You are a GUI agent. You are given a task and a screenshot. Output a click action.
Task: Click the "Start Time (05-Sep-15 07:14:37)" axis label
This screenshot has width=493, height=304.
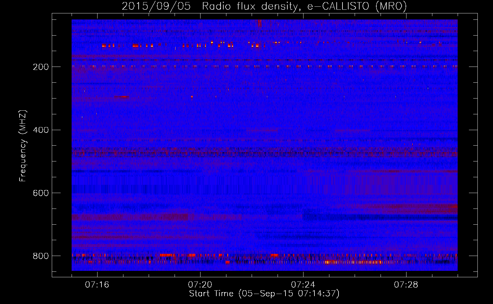[264, 294]
